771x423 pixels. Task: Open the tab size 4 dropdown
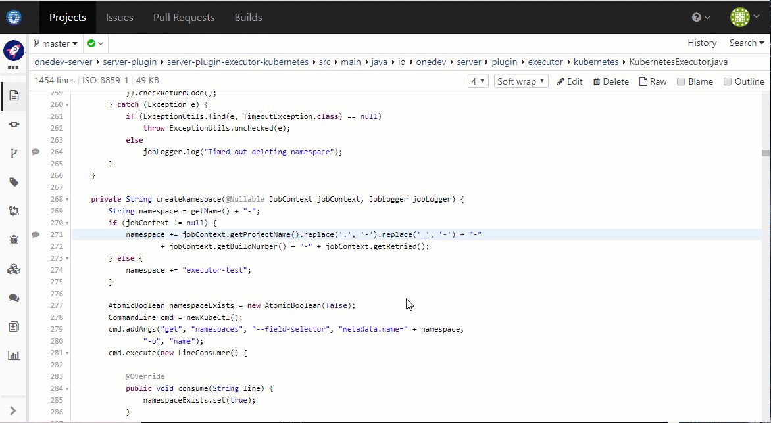478,81
